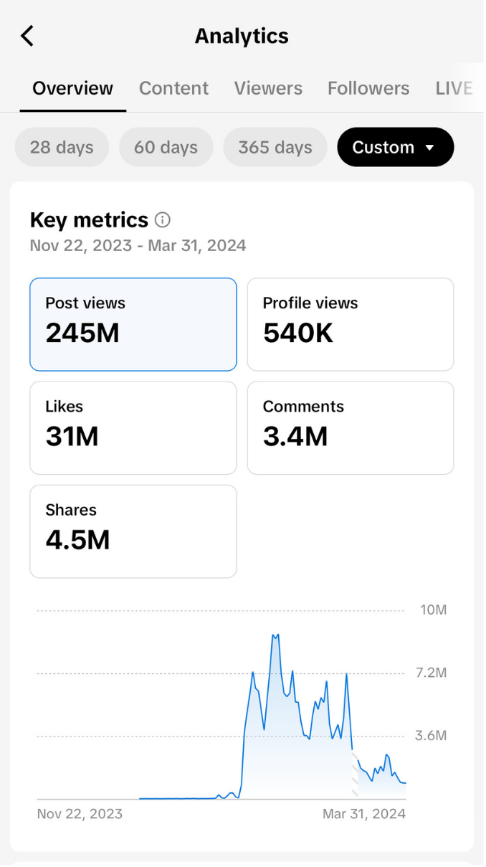Select the 28 days range
The image size is (486, 867).
[x=62, y=147]
